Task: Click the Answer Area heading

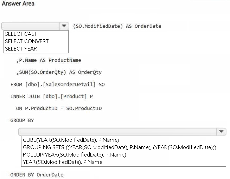Action: point(18,4)
